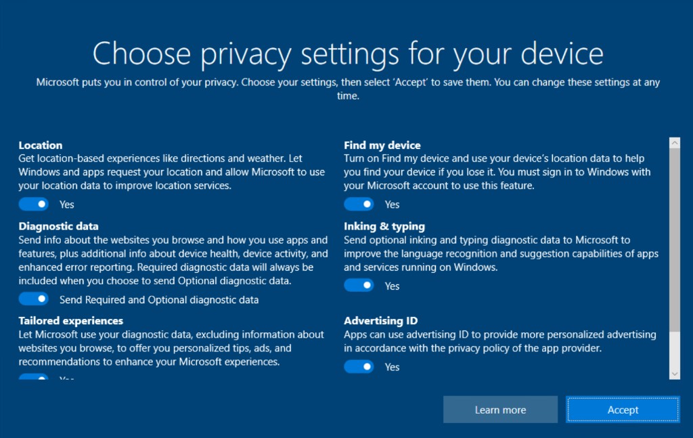Viewport: 693px width, 438px height.
Task: Click the scrollbar down arrow
Action: tap(675, 374)
